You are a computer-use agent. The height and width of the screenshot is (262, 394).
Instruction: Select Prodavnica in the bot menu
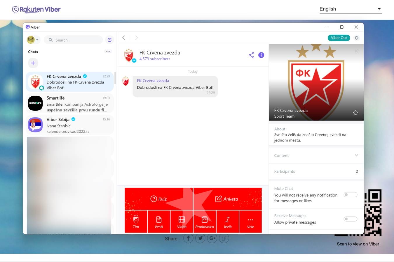click(205, 222)
